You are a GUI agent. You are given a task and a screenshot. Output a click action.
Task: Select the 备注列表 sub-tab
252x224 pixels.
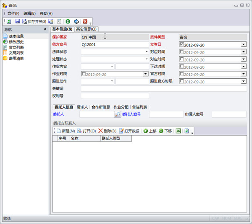[139, 107]
